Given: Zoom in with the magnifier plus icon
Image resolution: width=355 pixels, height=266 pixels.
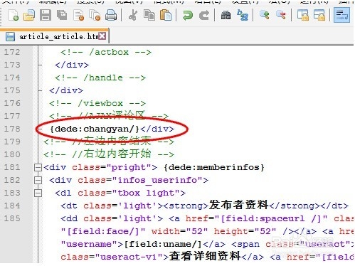Looking at the screenshot, I should pos(264,15).
